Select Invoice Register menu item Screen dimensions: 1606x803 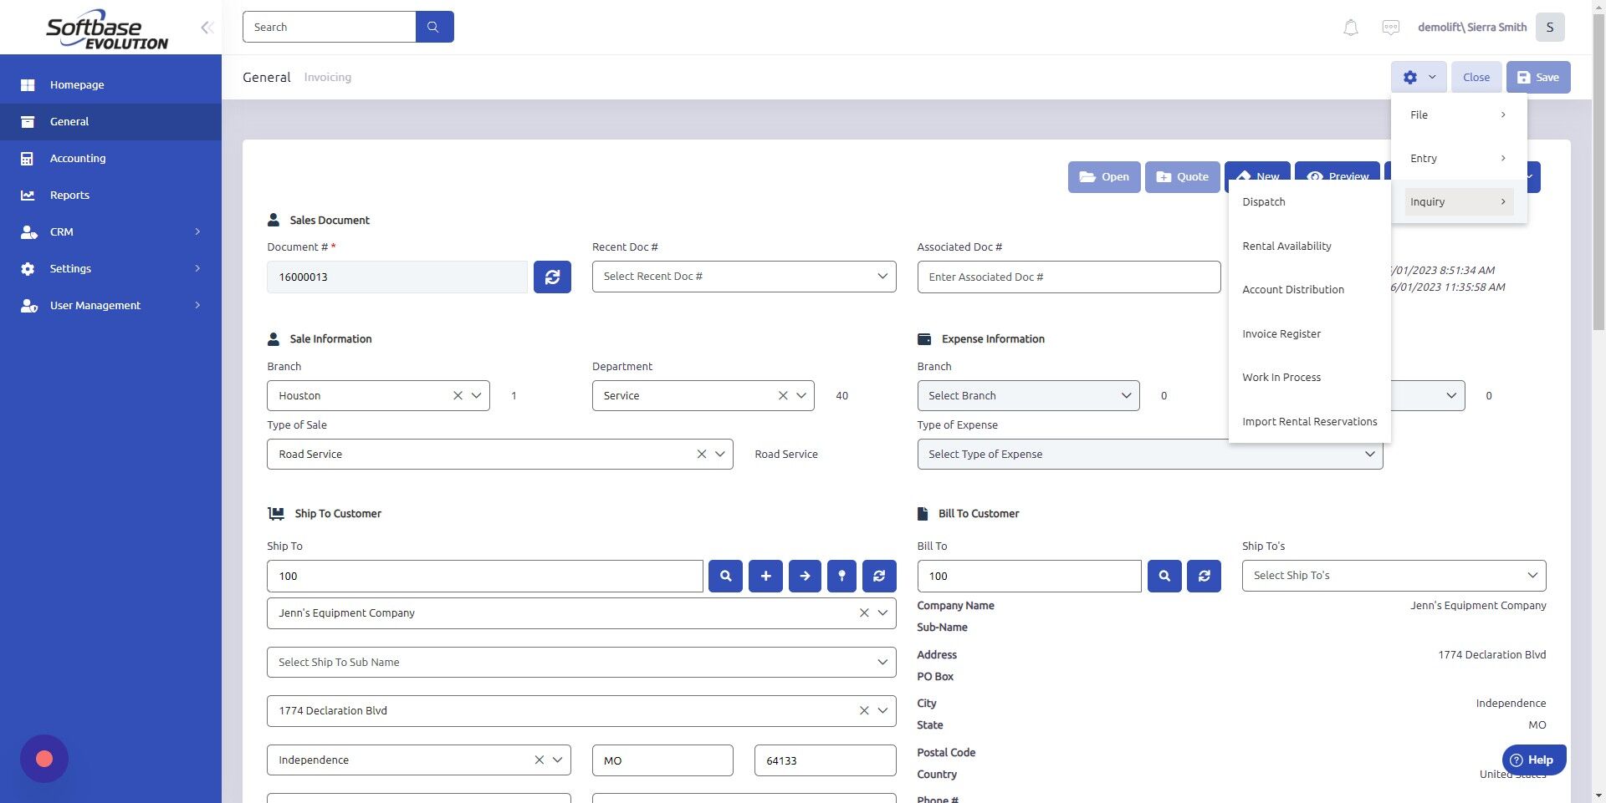click(1309, 333)
